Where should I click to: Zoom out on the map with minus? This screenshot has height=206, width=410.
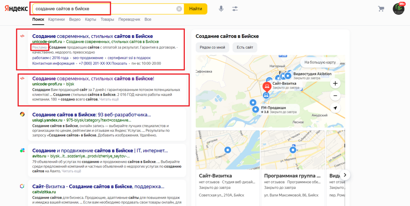(x=335, y=96)
